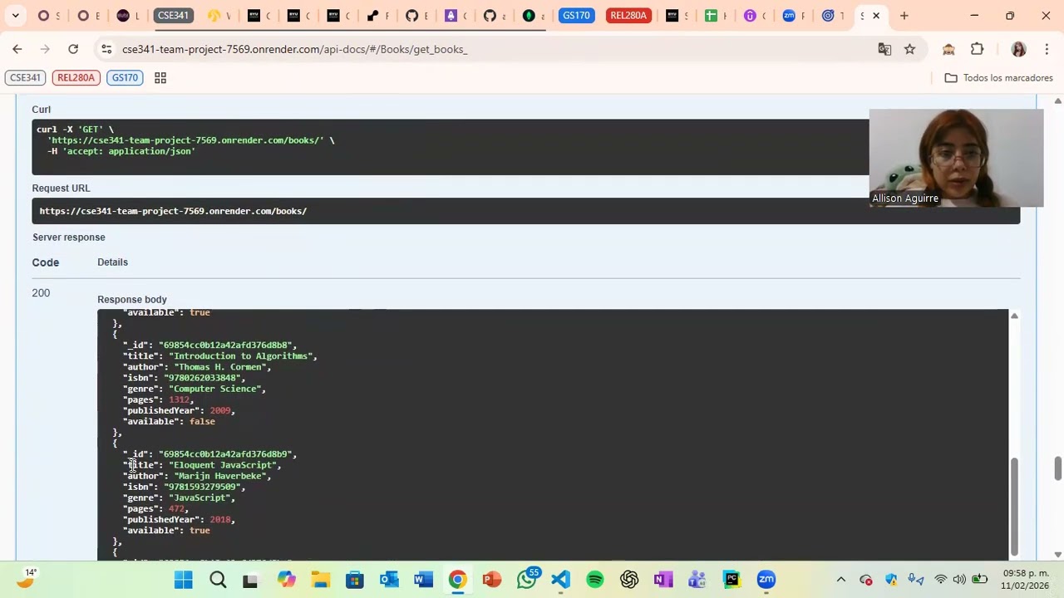This screenshot has width=1064, height=598.
Task: Open the Extensions puzzle icon
Action: click(x=977, y=49)
